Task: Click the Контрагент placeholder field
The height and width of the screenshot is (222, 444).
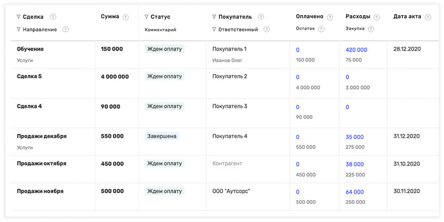Action: (227, 163)
